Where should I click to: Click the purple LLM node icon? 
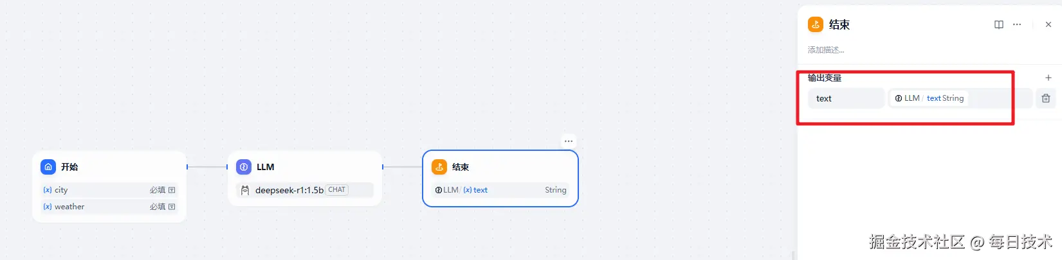tap(244, 167)
